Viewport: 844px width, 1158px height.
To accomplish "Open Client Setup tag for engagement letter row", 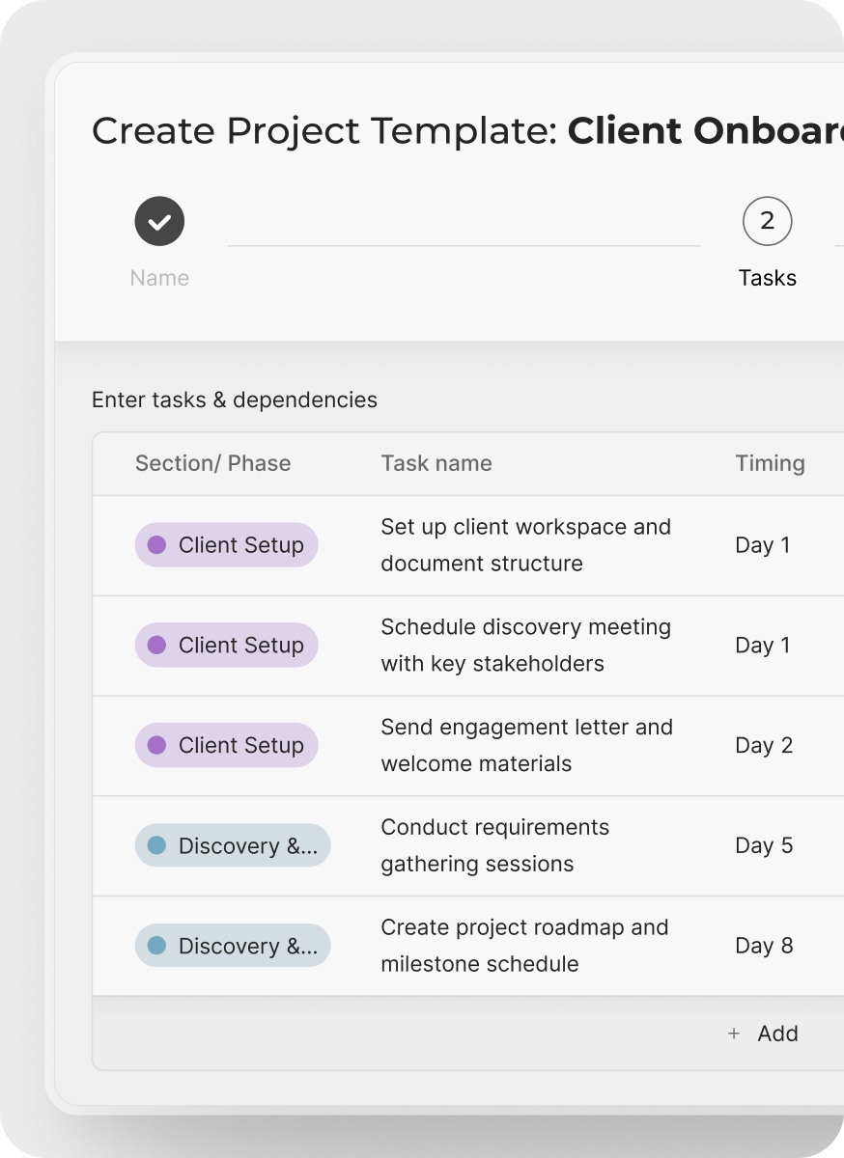I will pos(226,746).
